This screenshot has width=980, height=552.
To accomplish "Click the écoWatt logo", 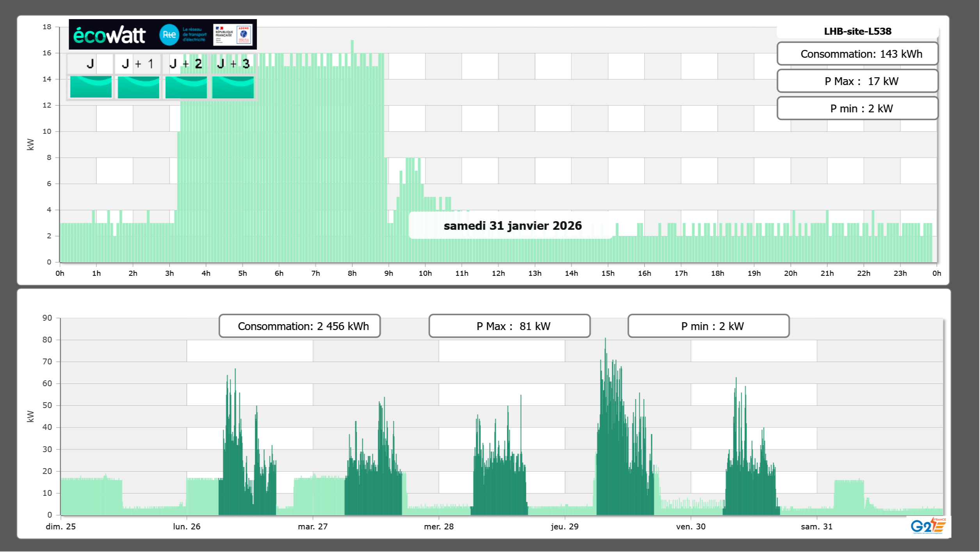I will click(x=109, y=35).
